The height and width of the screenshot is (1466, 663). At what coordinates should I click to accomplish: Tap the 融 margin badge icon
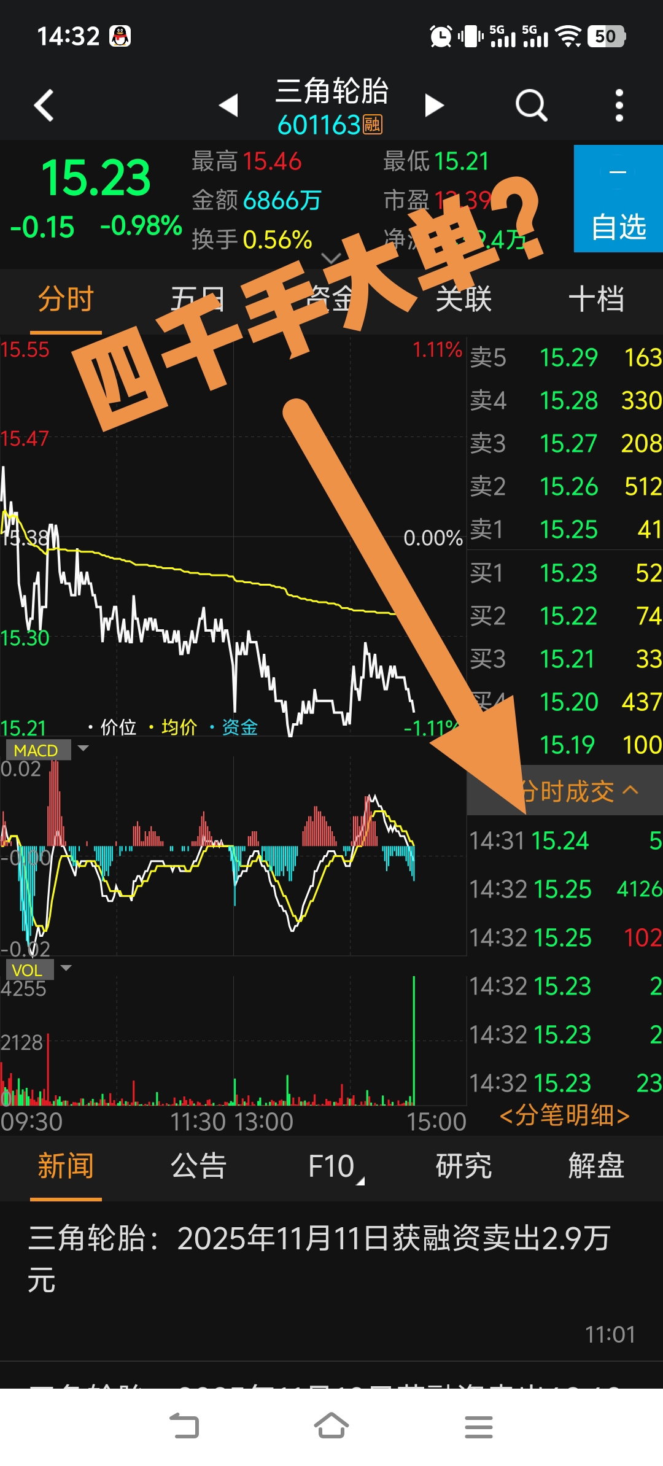pyautogui.click(x=373, y=125)
